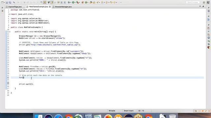This screenshot has height=118, width=211.
Task: Click the Open Perspective icon
Action: click(x=204, y=2)
